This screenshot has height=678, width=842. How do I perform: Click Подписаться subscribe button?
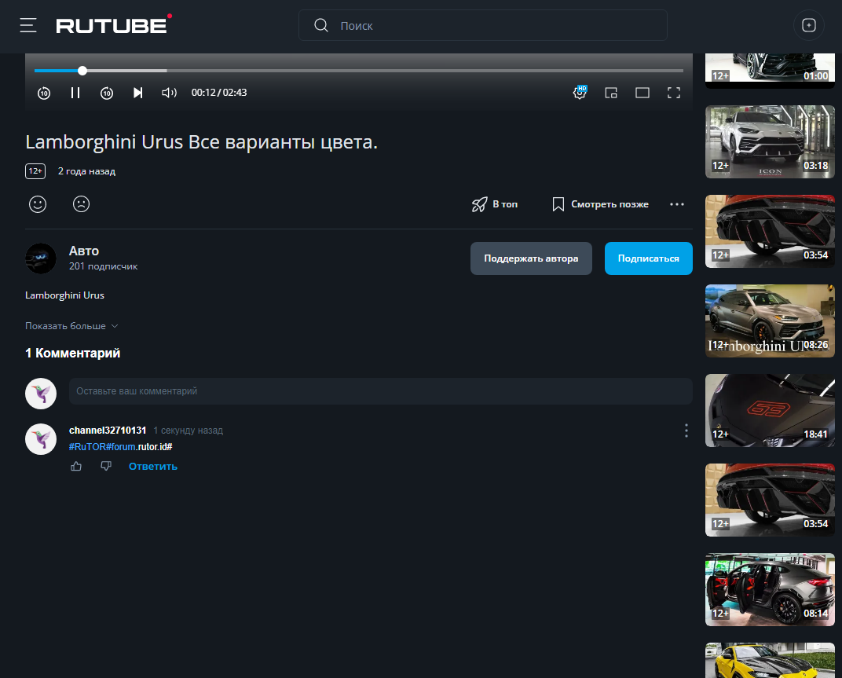(x=649, y=258)
